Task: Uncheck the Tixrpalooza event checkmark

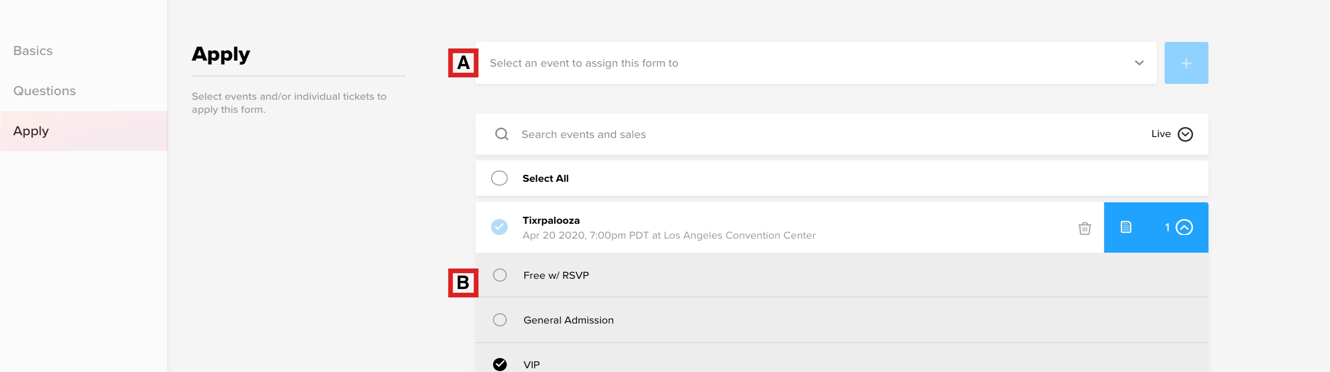Action: click(x=499, y=227)
